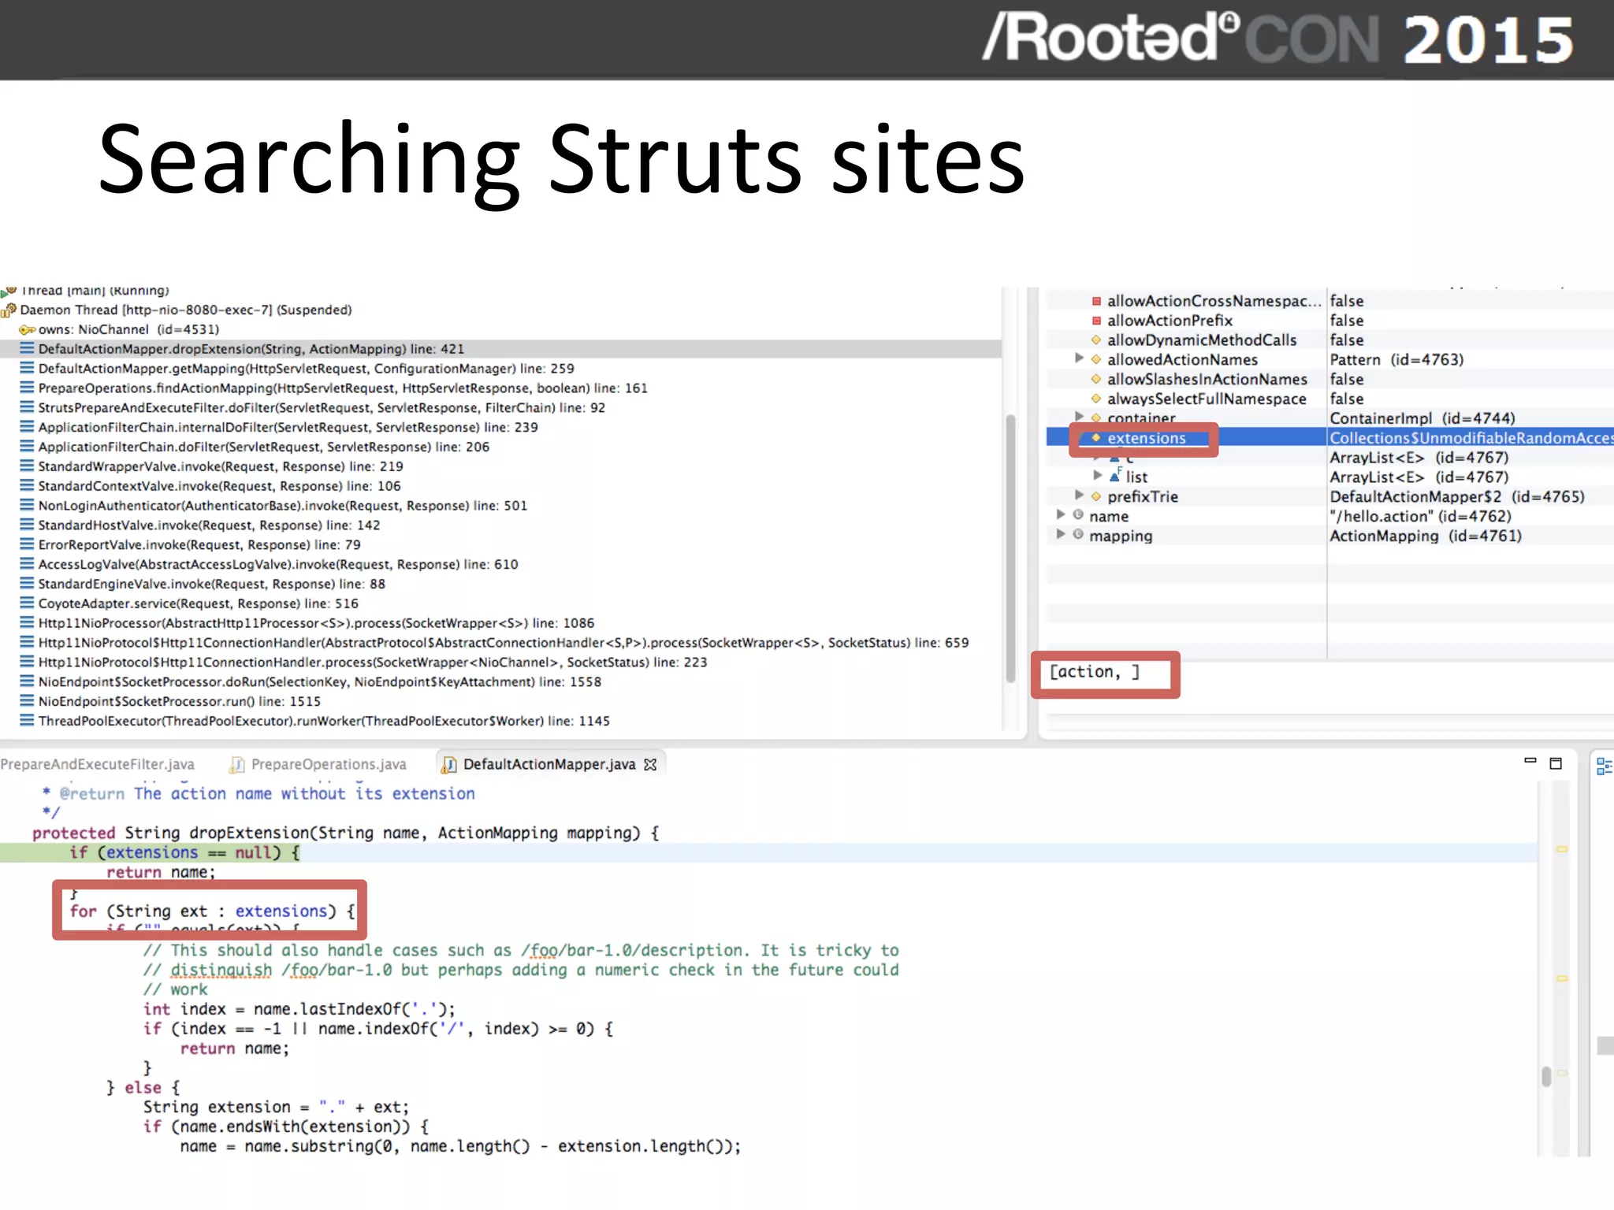The width and height of the screenshot is (1614, 1210).
Task: Expand the prefixTrie variable
Action: (x=1080, y=496)
